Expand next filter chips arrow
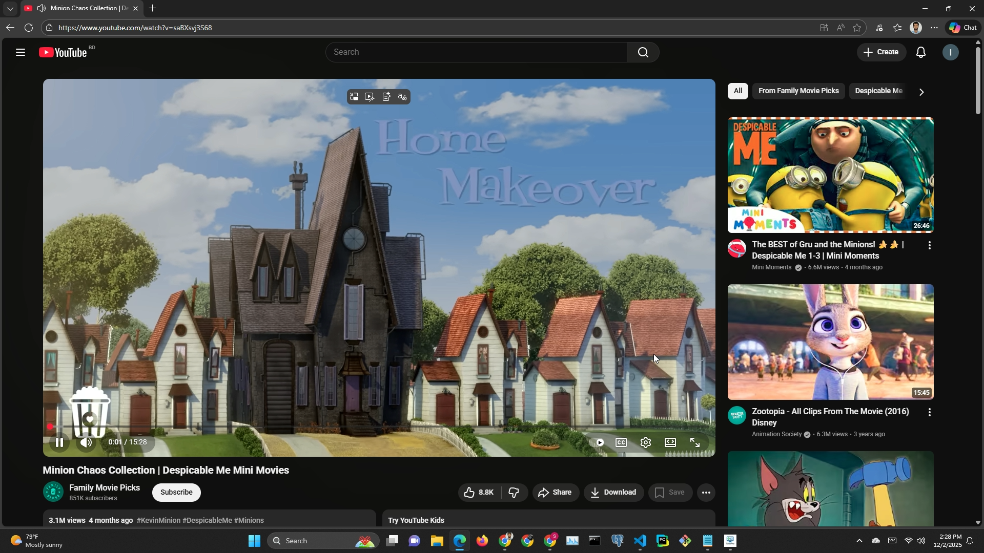 [x=921, y=92]
